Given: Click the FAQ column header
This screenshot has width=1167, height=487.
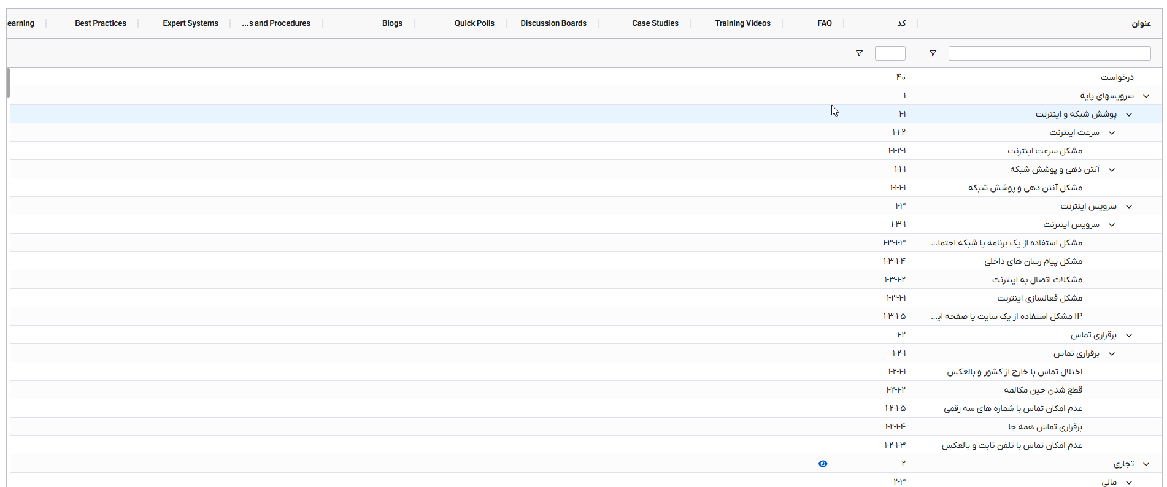Looking at the screenshot, I should [x=824, y=23].
